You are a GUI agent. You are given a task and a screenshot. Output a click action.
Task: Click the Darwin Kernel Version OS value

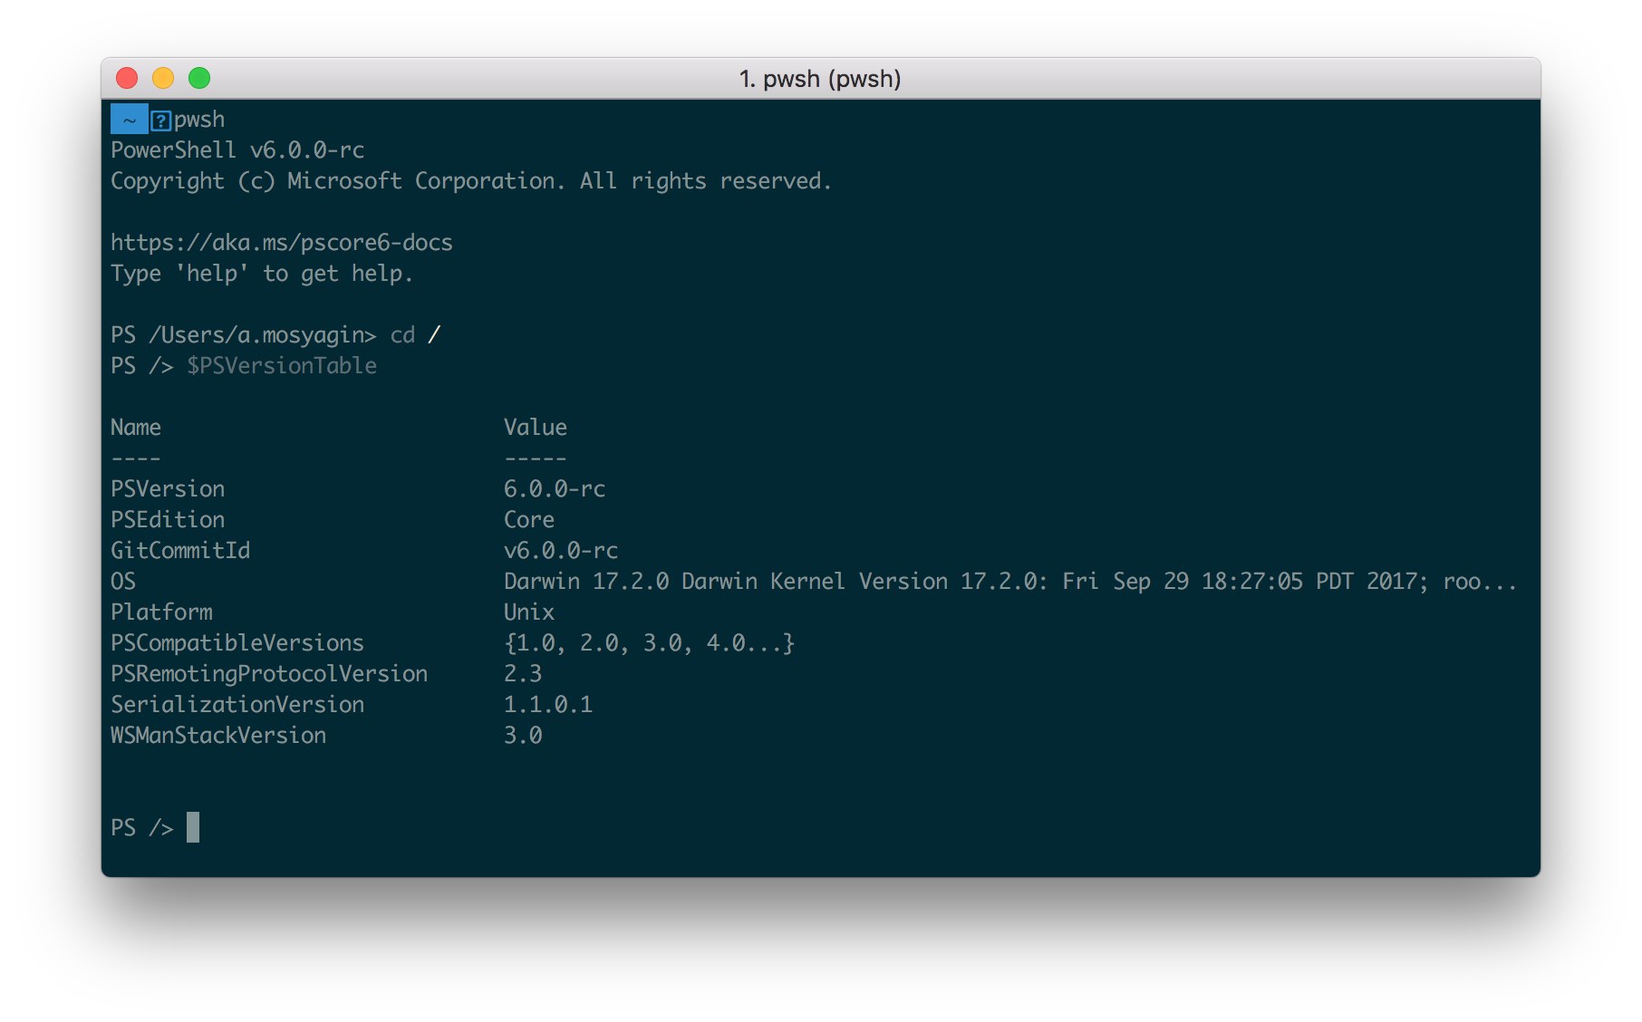click(x=1010, y=582)
